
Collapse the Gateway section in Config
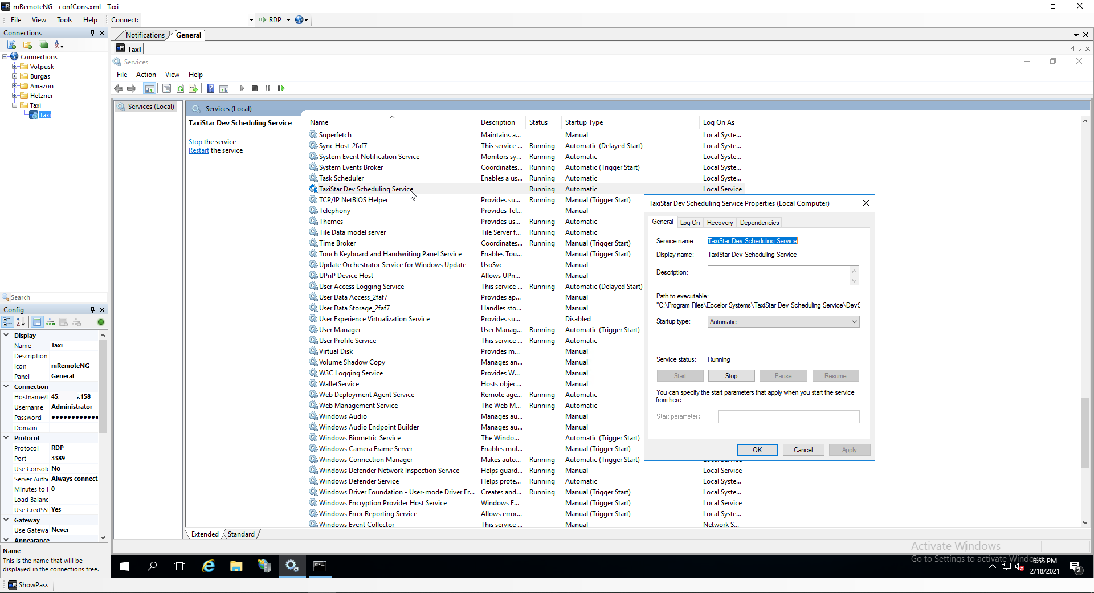click(6, 520)
